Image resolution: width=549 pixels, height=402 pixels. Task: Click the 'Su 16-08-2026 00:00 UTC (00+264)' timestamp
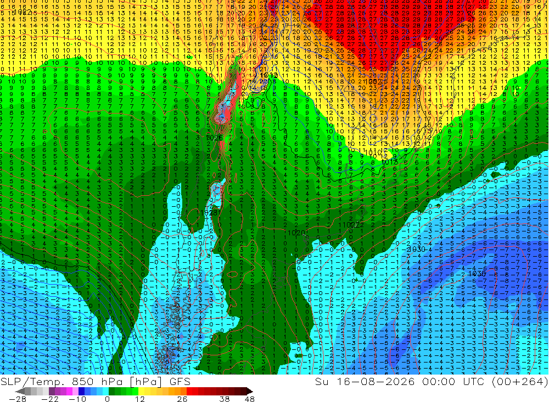pyautogui.click(x=432, y=381)
